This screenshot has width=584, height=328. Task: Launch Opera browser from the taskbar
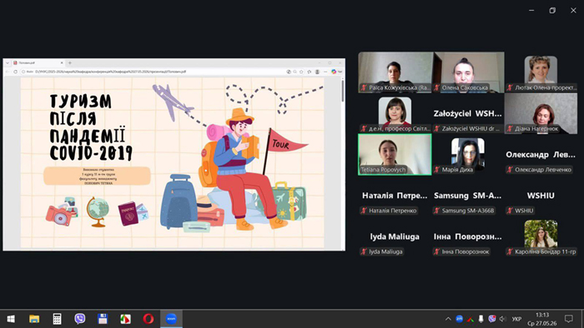click(x=149, y=319)
